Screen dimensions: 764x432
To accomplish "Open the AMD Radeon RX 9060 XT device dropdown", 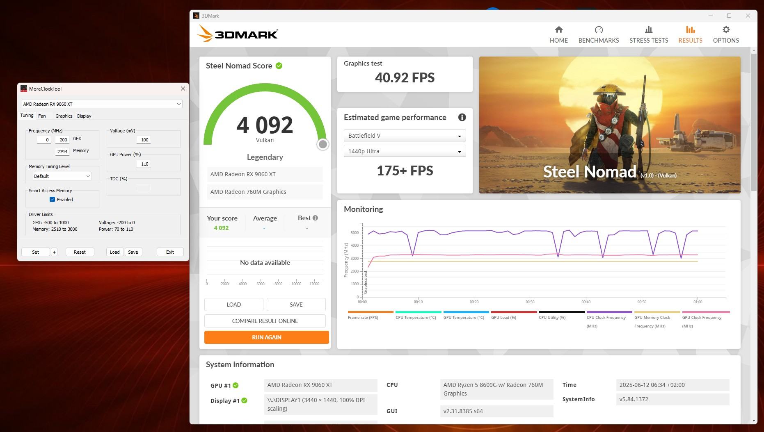I will tap(102, 104).
